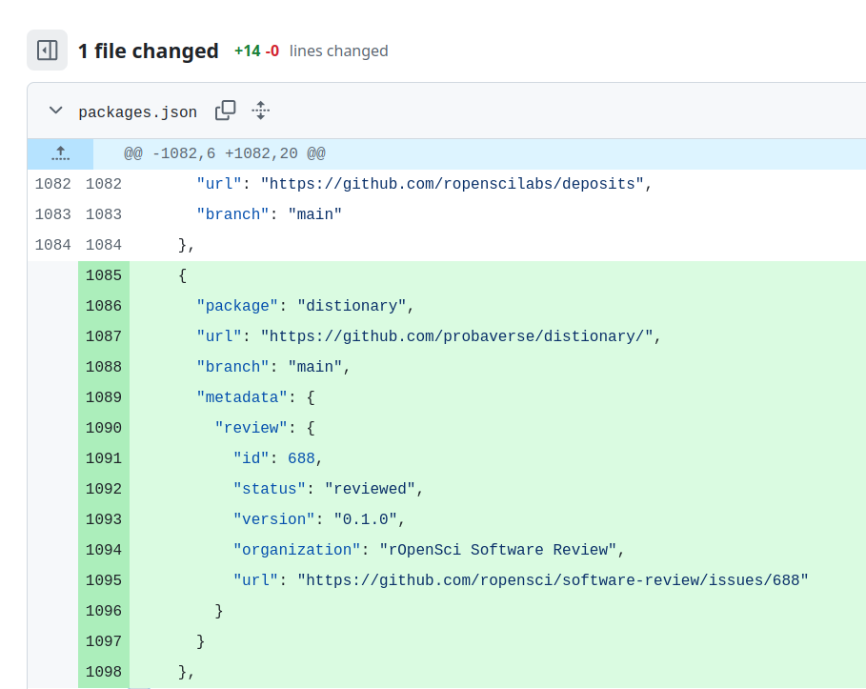The height and width of the screenshot is (689, 866).
Task: Select added line number 1090
Action: 103,427
